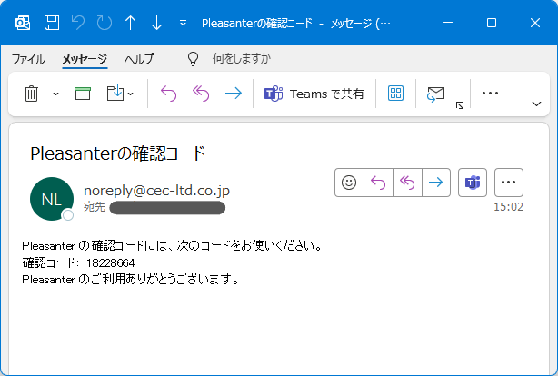558x376 pixels.
Task: Save the message with the floppy disk icon
Action: coord(52,23)
